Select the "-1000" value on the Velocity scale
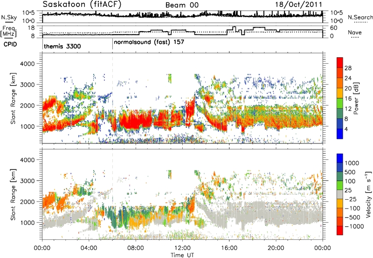This screenshot has width=373, height=258. click(x=354, y=226)
